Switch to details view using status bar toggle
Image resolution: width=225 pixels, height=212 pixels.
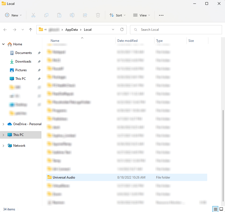(215, 209)
